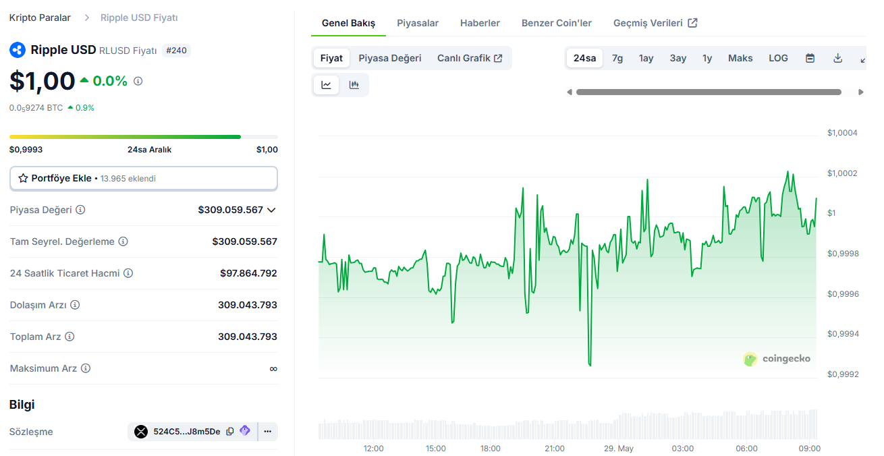Select Fiyat chart mode
This screenshot has height=456, width=884.
[x=331, y=58]
